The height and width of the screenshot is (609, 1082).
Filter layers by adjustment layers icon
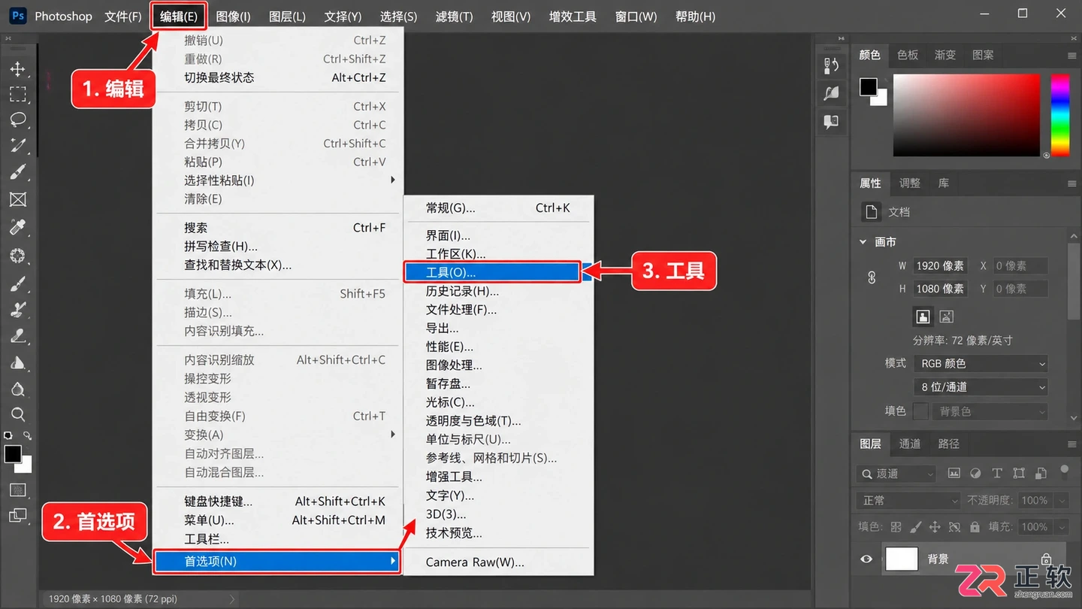point(975,474)
